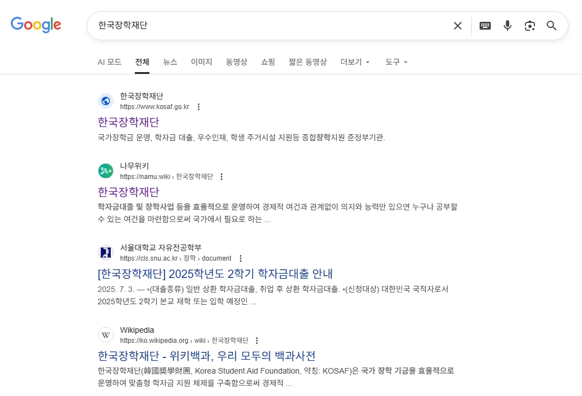Open the on-screen keyboard icon

pyautogui.click(x=485, y=26)
